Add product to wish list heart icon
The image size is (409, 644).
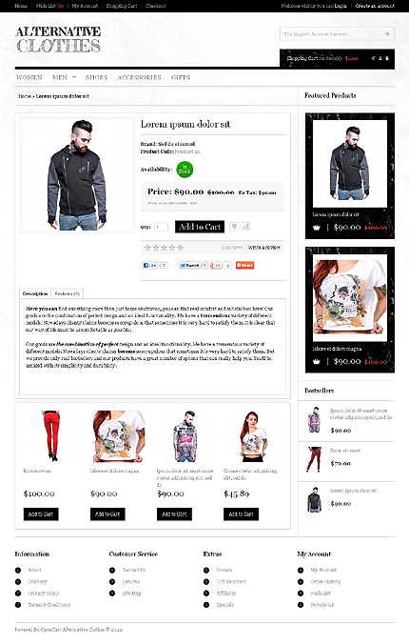click(234, 227)
